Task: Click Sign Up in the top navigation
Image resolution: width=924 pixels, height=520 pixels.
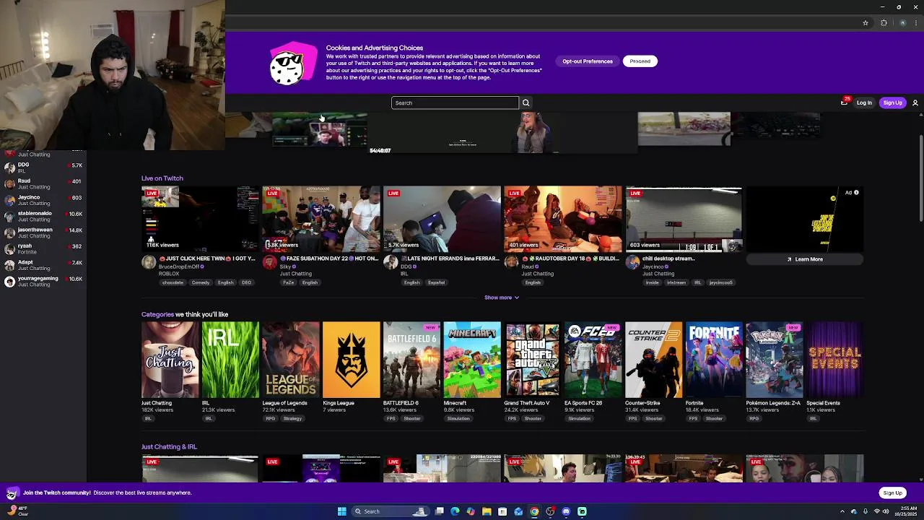Action: tap(892, 103)
